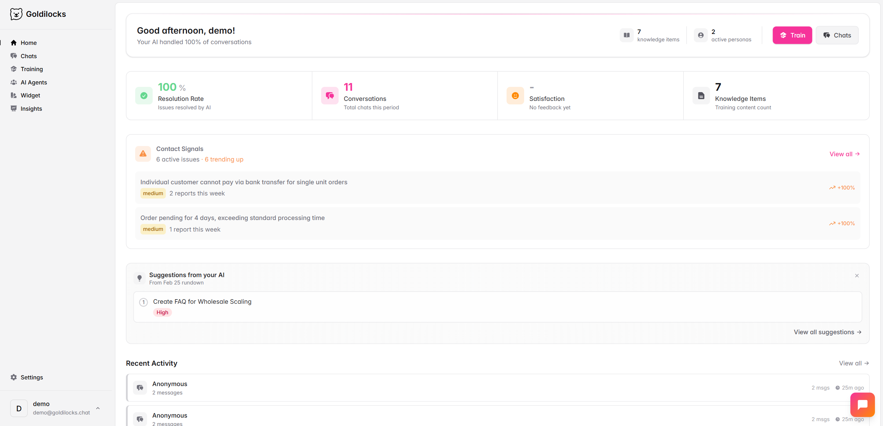Dismiss the Suggestions from your AI panel
This screenshot has width=883, height=426.
coord(857,276)
